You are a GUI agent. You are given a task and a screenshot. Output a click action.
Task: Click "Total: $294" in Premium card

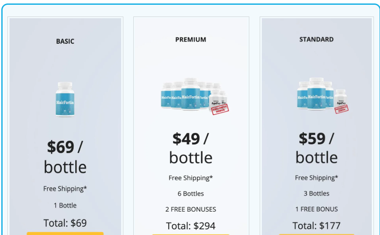(x=191, y=226)
